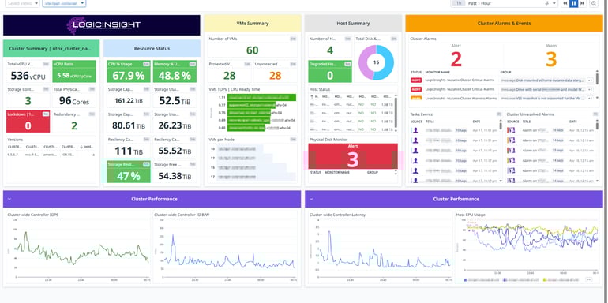Sort Host Status by first column arrow
The image size is (608, 303).
tap(311, 96)
